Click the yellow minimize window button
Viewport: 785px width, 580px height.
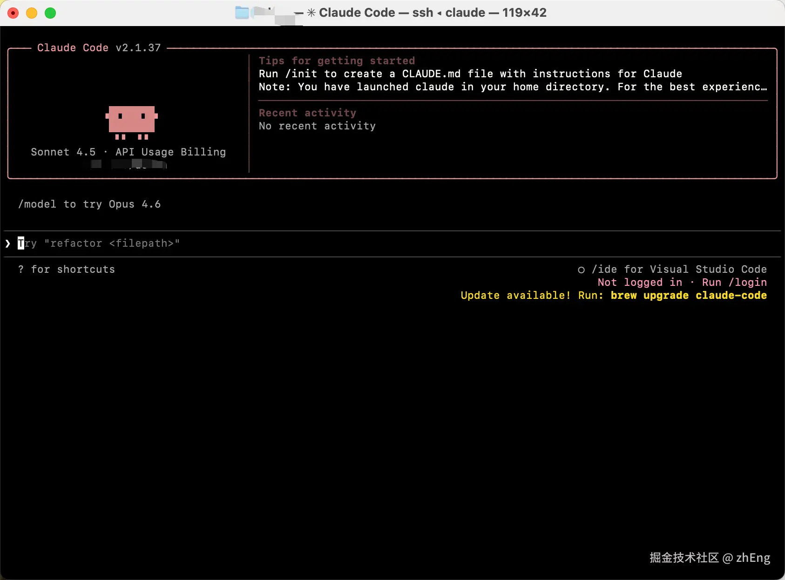point(32,13)
